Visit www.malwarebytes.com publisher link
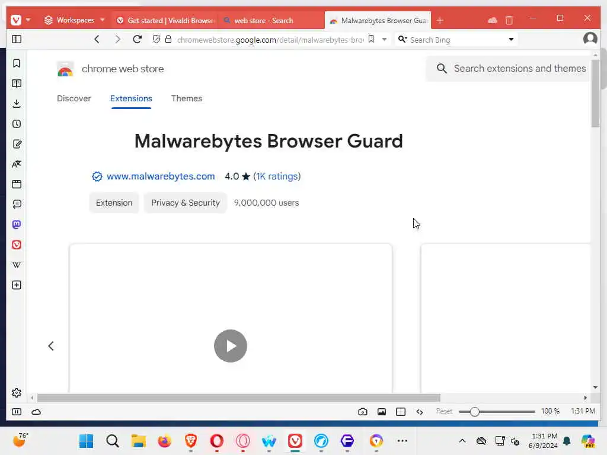 [161, 177]
